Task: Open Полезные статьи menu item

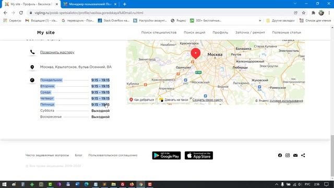Action: pos(287,32)
